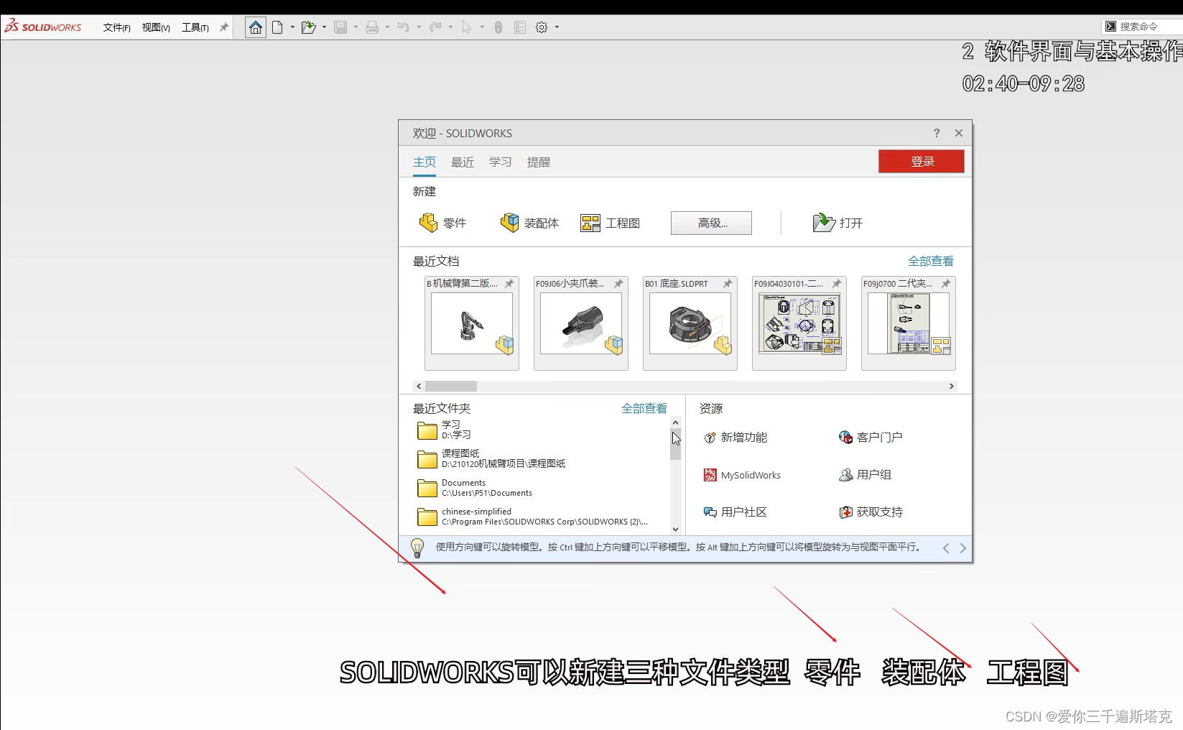Click the Print toolbar icon
Viewport: 1183px width, 730px height.
pyautogui.click(x=372, y=27)
